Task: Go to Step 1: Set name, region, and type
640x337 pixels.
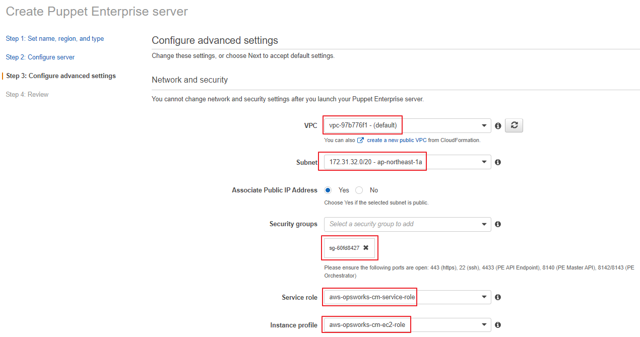Action: point(55,39)
